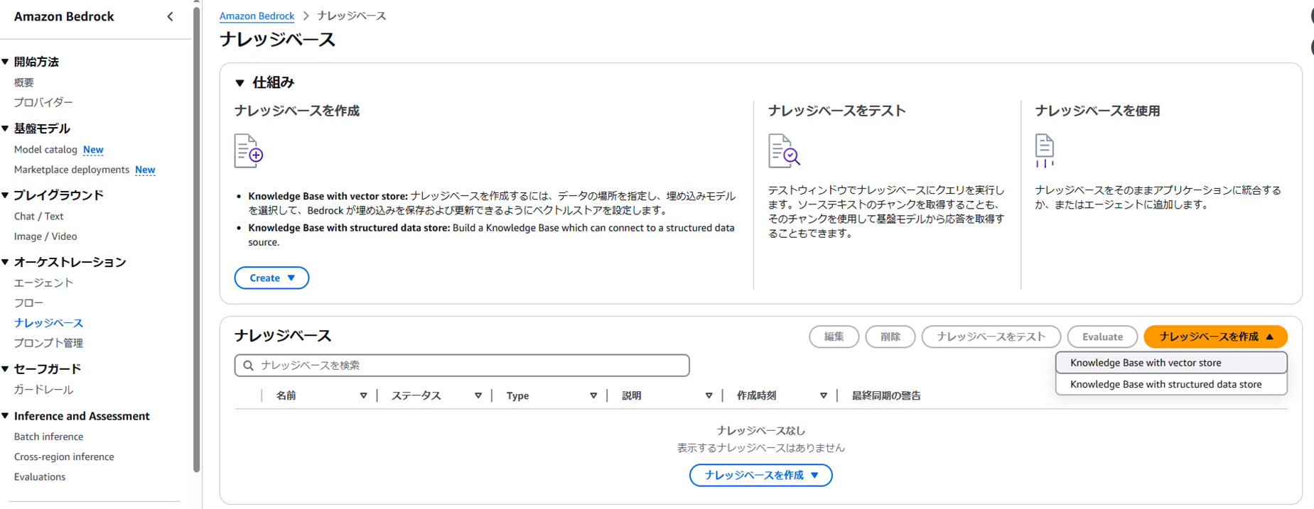Image resolution: width=1314 pixels, height=509 pixels.
Task: Collapse the Amazon Bedrock sidebar with the chevron
Action: pos(170,16)
